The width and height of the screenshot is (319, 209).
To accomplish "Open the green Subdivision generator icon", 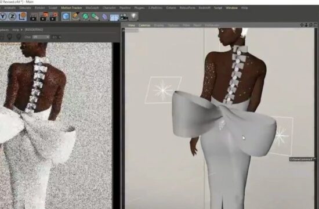I will (x=85, y=16).
